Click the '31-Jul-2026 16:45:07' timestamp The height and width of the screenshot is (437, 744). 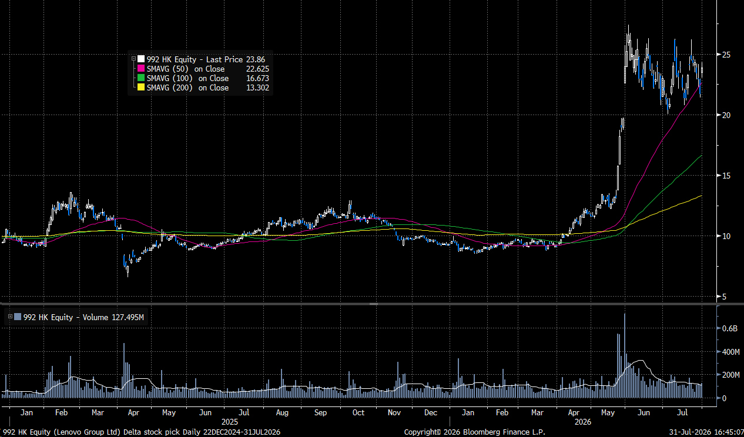(x=705, y=432)
